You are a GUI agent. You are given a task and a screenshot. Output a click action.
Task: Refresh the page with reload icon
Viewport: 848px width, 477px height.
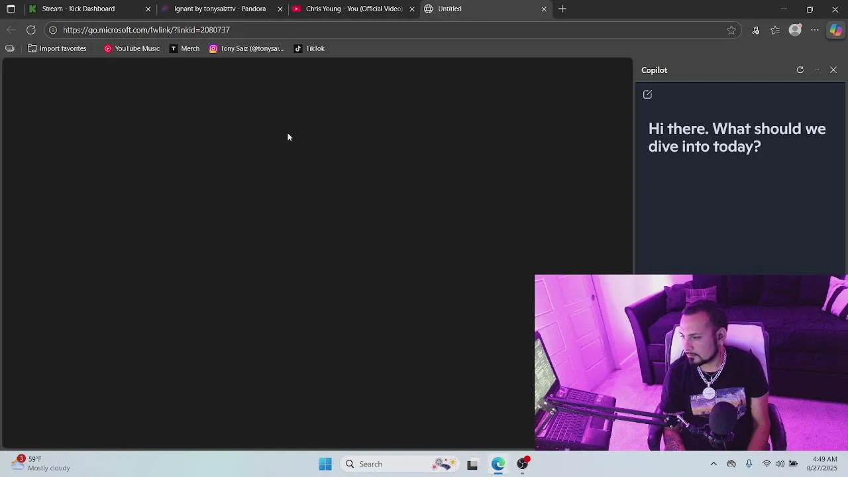coord(30,30)
